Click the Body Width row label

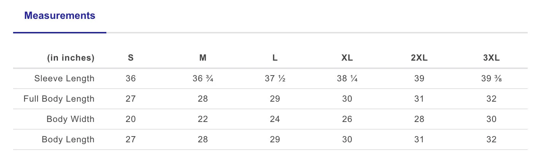click(x=71, y=119)
